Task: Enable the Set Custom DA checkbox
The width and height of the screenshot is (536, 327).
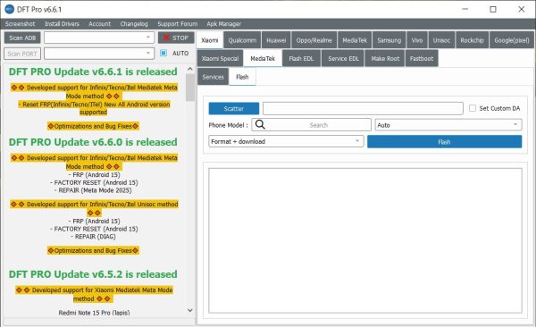Action: tap(473, 108)
